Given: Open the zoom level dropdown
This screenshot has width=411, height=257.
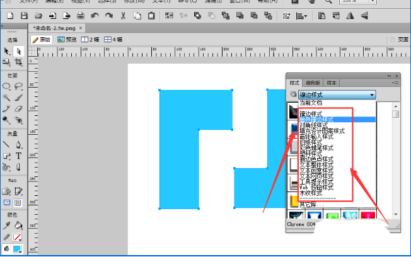Looking at the screenshot, I should [x=373, y=1].
